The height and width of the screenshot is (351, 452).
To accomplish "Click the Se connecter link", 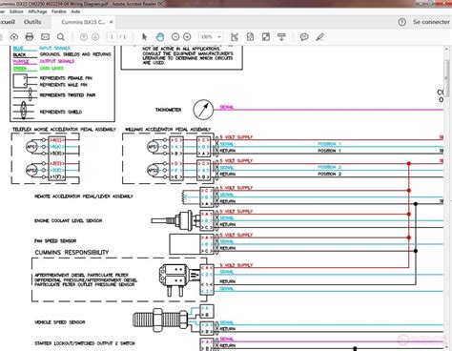I will coord(431,22).
